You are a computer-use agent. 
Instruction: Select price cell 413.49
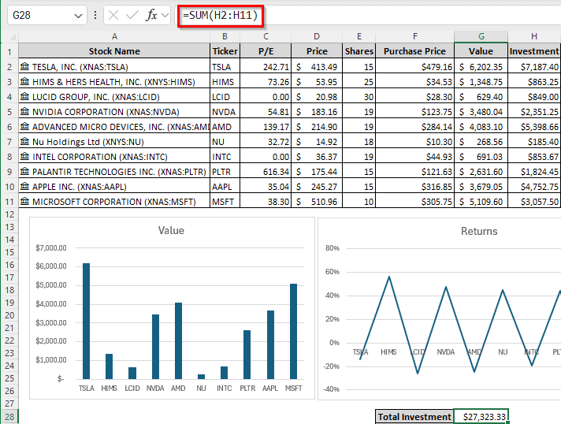coord(317,66)
